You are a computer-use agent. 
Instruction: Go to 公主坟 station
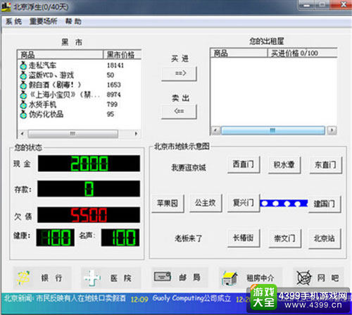coord(206,203)
